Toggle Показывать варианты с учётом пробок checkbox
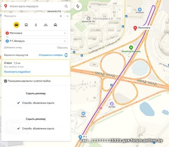 coord(6,81)
